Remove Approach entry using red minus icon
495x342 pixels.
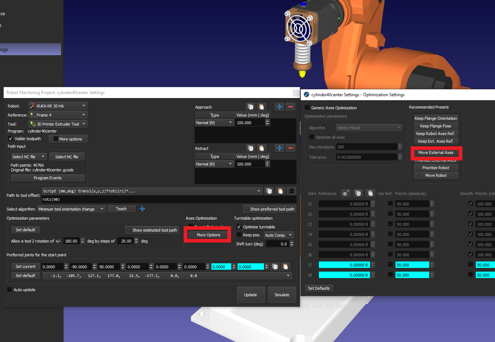click(290, 107)
